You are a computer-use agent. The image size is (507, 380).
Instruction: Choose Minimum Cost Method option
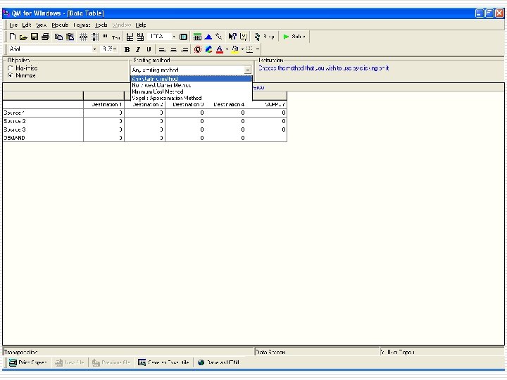tap(191, 91)
